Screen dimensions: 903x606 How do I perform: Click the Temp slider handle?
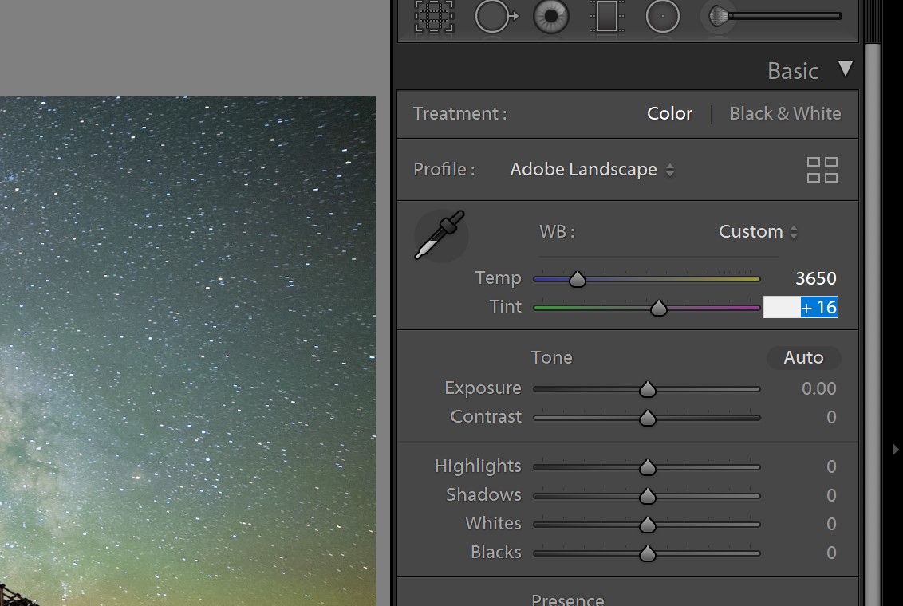tap(576, 278)
